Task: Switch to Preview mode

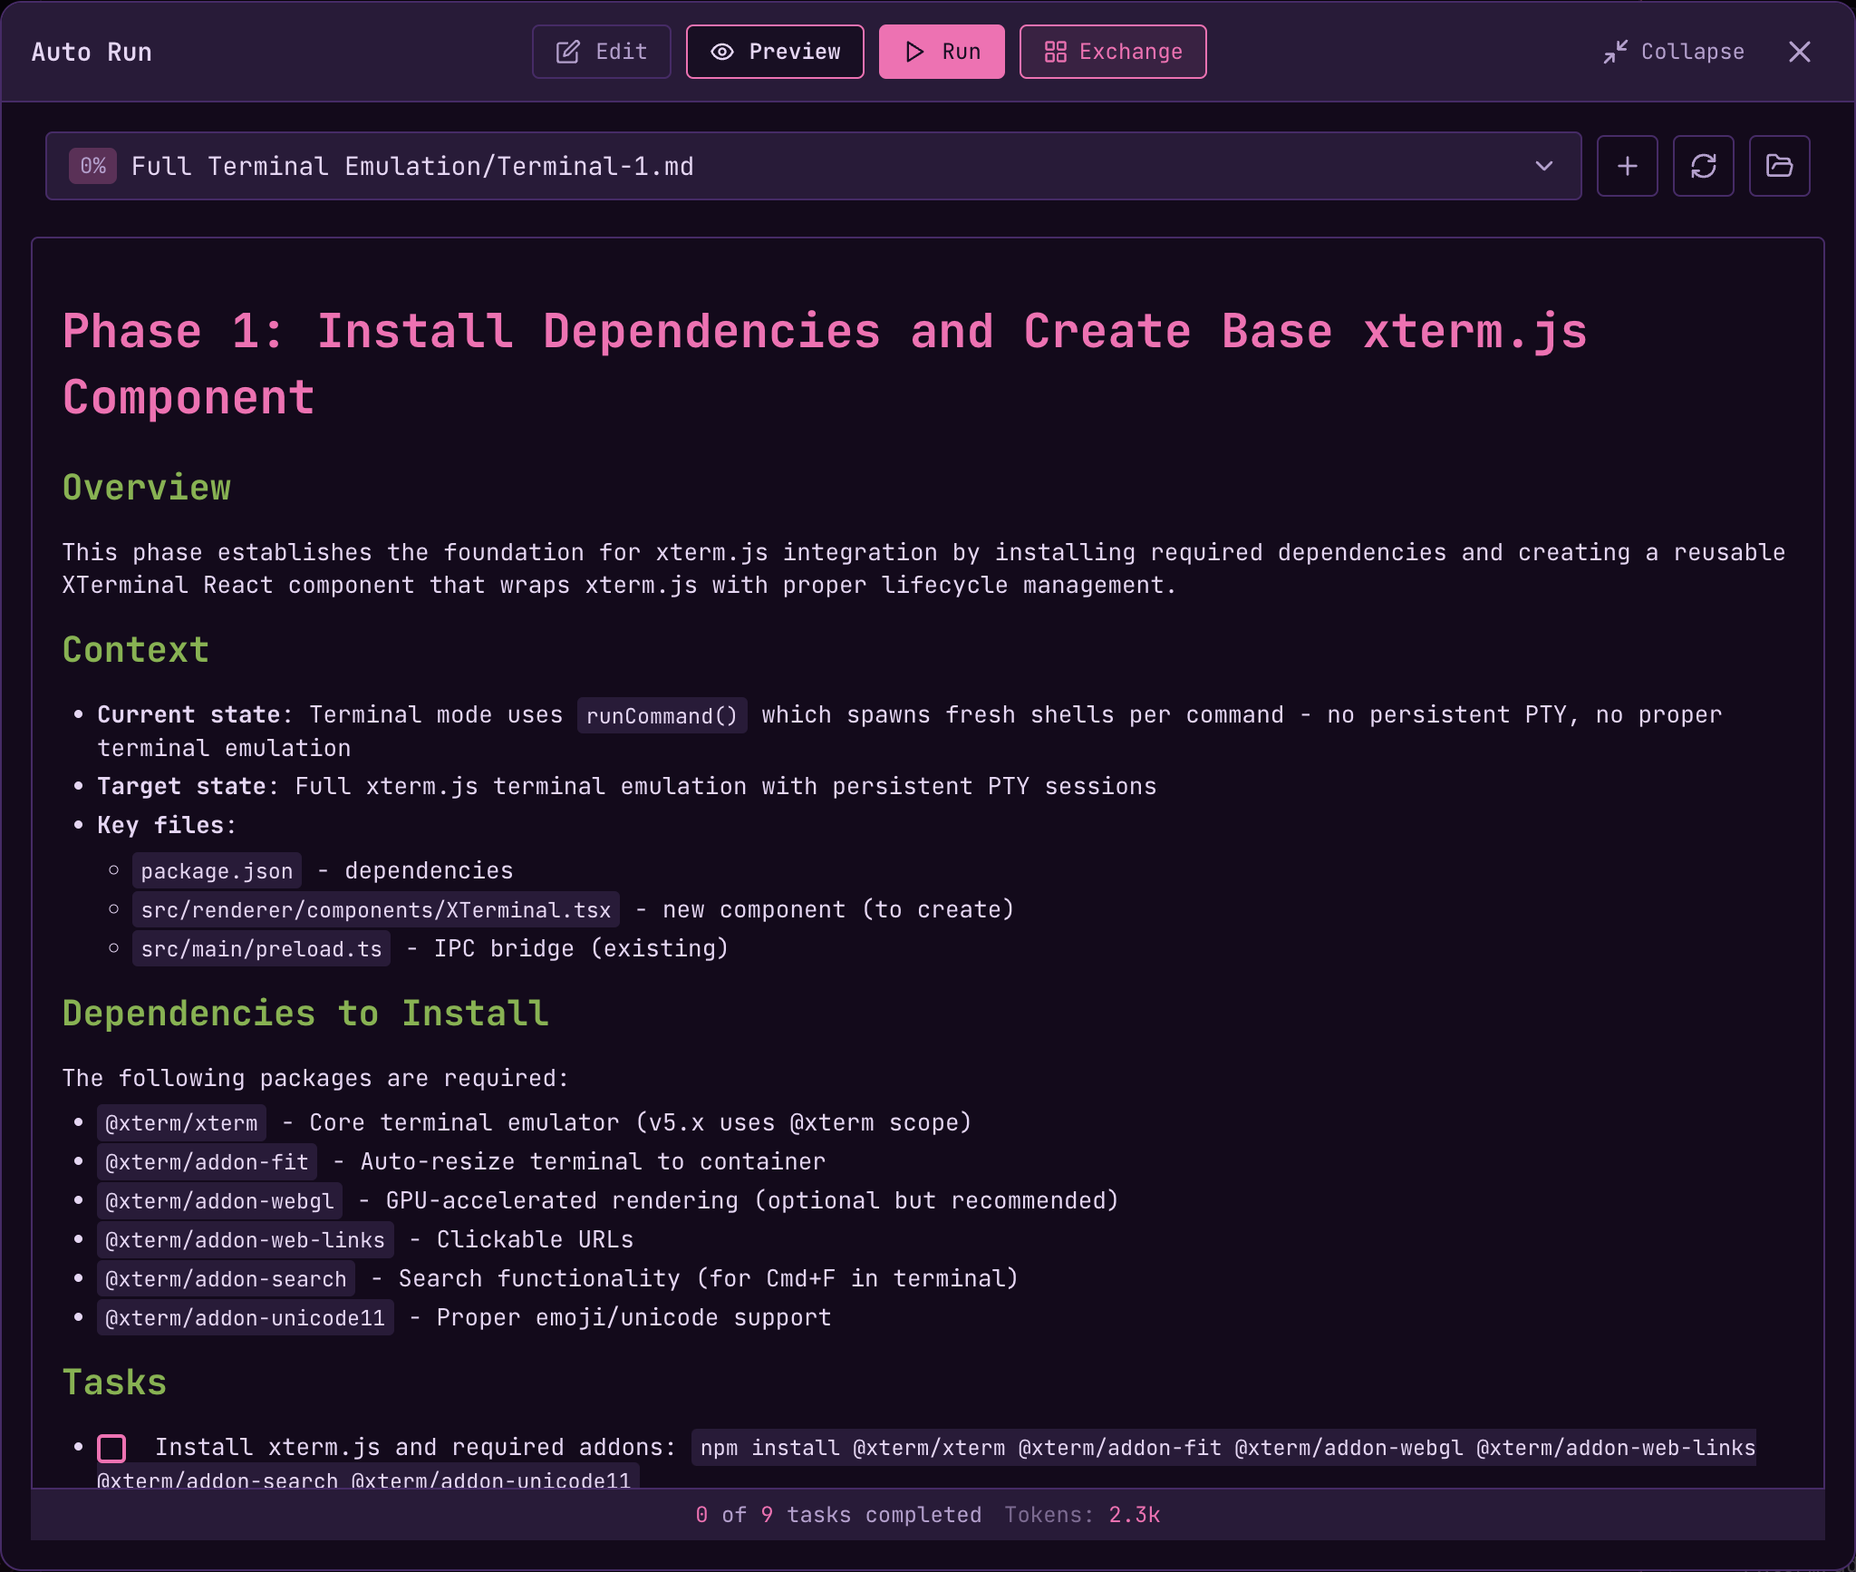Action: (774, 52)
